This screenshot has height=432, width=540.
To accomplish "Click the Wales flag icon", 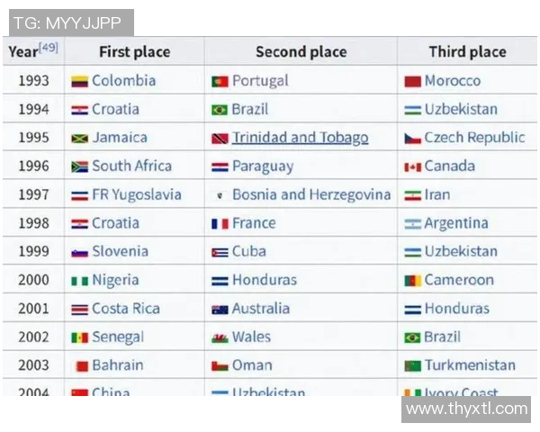I will (220, 337).
